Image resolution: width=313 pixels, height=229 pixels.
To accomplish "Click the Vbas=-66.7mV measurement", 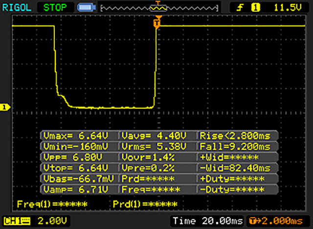I will pos(78,179).
